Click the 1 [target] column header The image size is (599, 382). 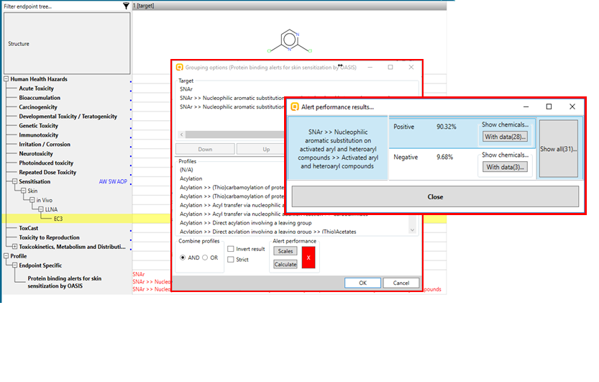click(289, 6)
